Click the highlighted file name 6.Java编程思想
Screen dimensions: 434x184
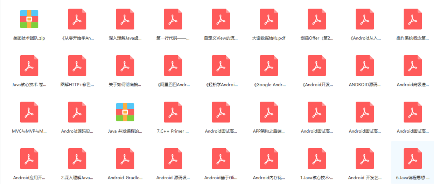pyautogui.click(x=413, y=178)
